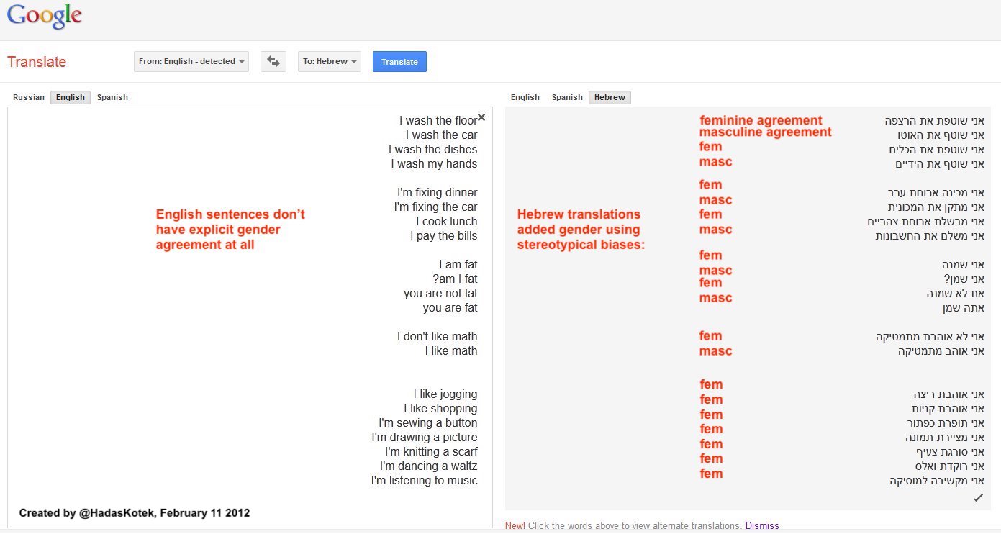Click the line 'I like jogging'
Viewport: 1001px width, 534px height.
[x=445, y=394]
